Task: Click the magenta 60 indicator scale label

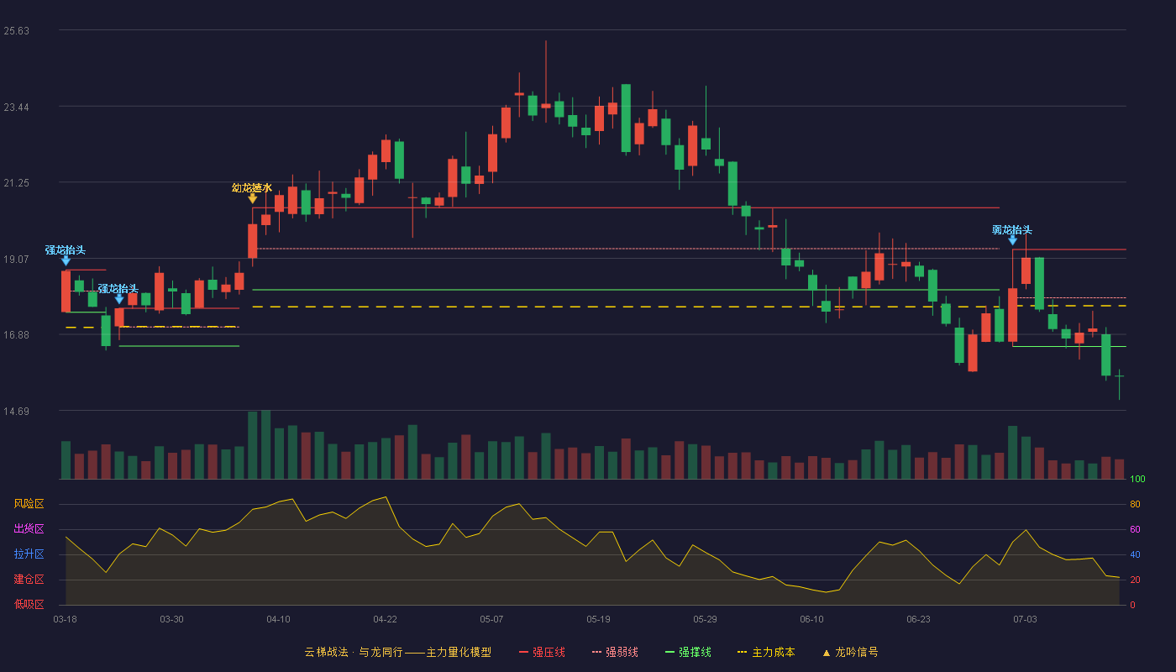Action: click(x=1135, y=529)
